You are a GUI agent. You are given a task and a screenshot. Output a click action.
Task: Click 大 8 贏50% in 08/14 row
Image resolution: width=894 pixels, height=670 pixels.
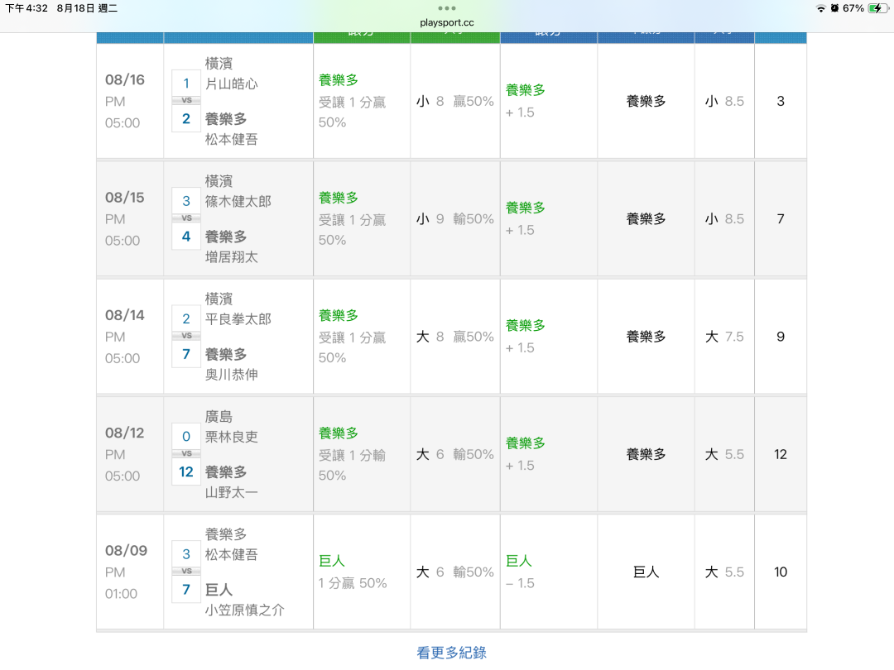455,337
